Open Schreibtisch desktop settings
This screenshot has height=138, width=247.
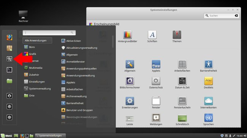(182, 120)
